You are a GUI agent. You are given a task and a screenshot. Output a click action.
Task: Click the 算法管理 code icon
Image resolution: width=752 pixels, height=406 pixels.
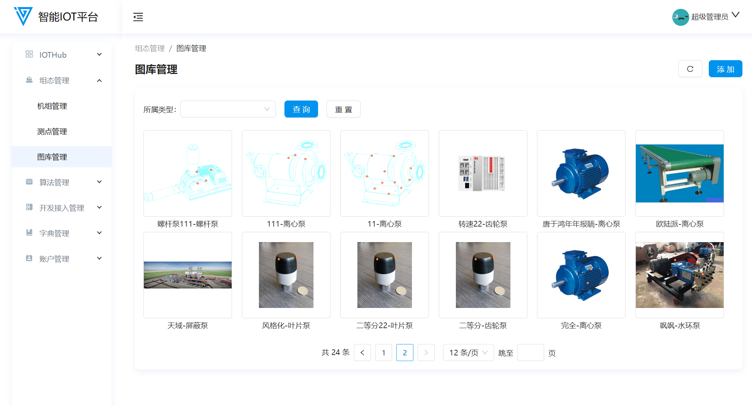pyautogui.click(x=29, y=182)
